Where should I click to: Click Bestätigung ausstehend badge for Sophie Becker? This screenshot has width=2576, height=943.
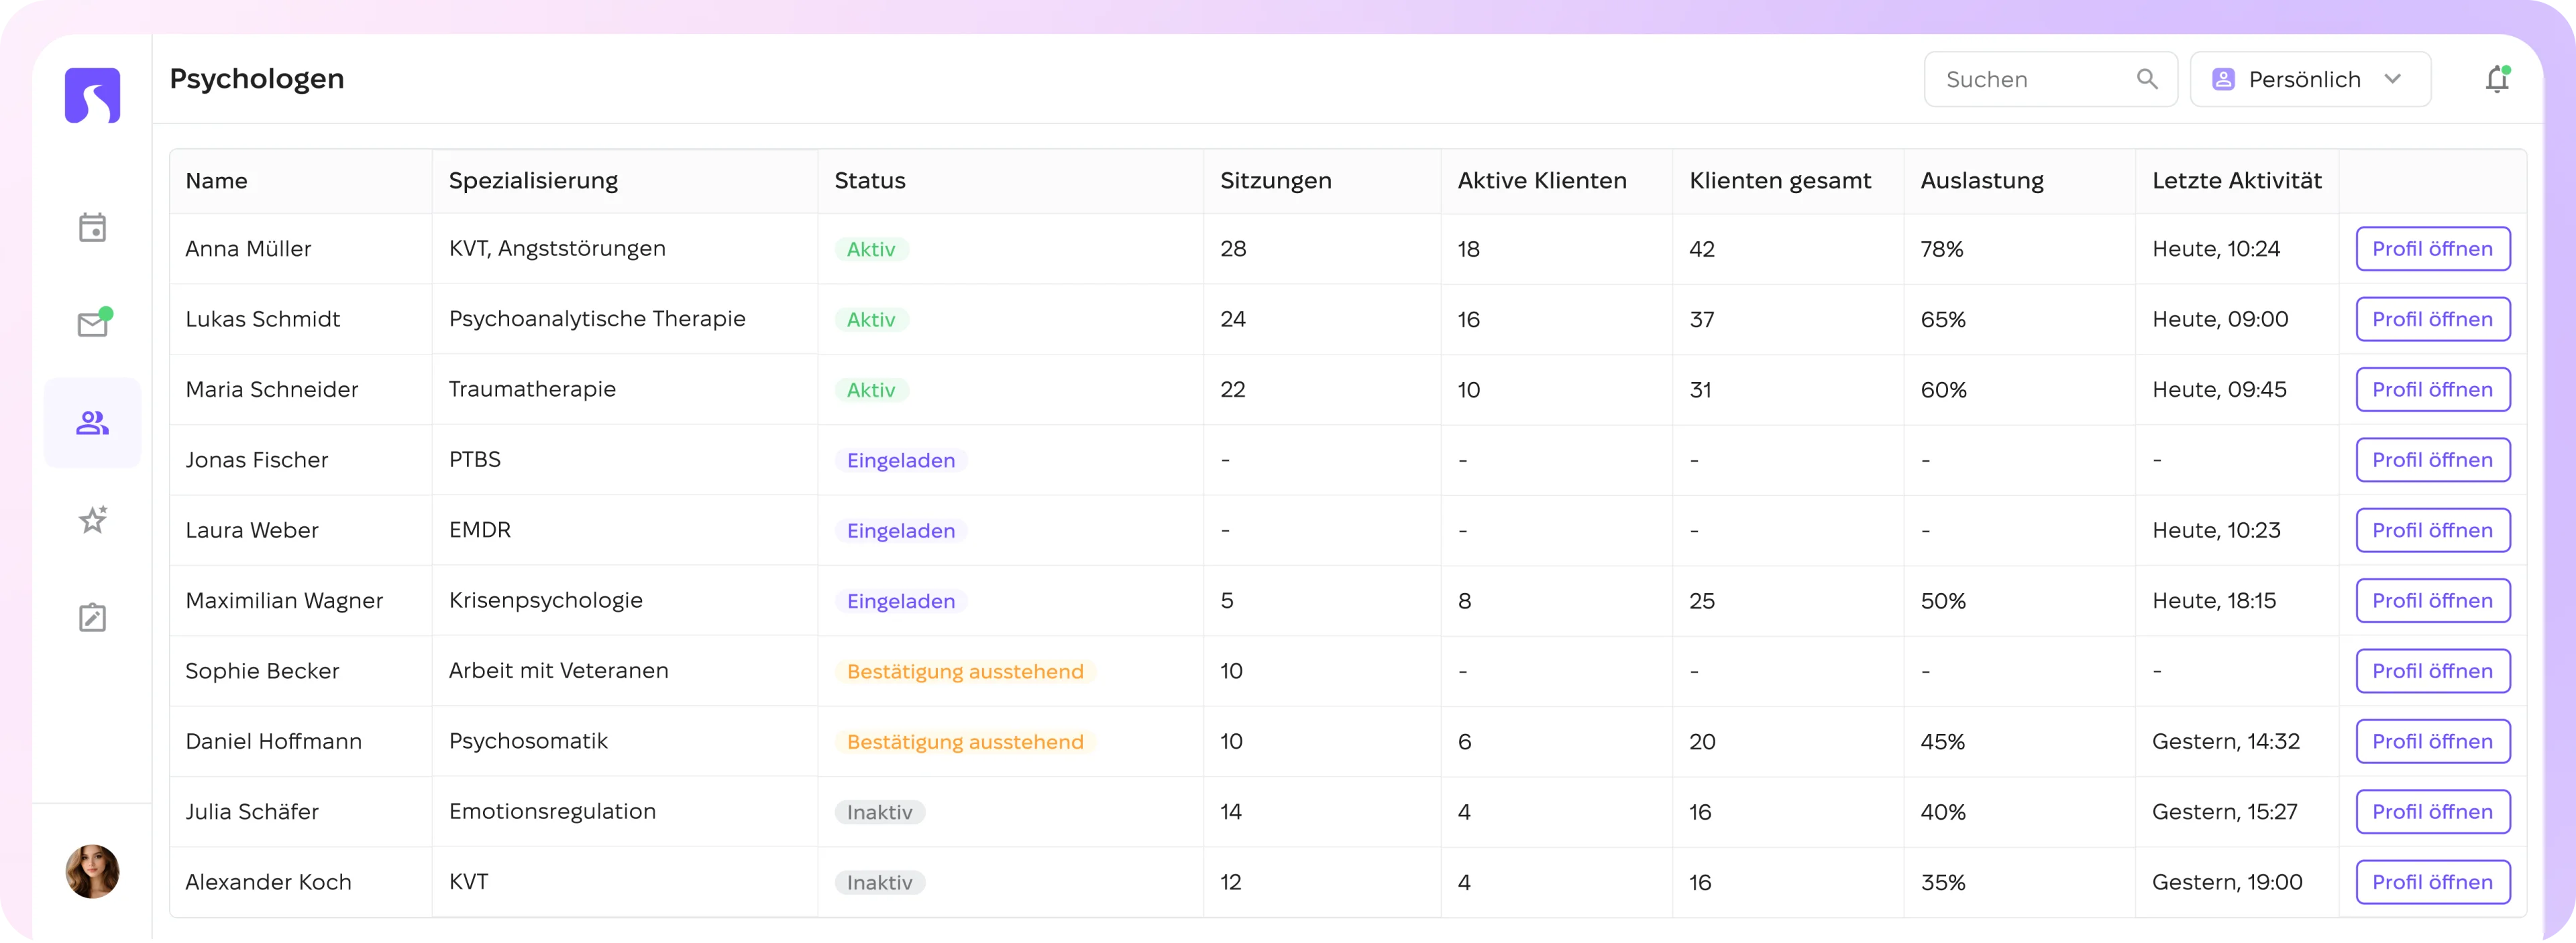(x=965, y=672)
